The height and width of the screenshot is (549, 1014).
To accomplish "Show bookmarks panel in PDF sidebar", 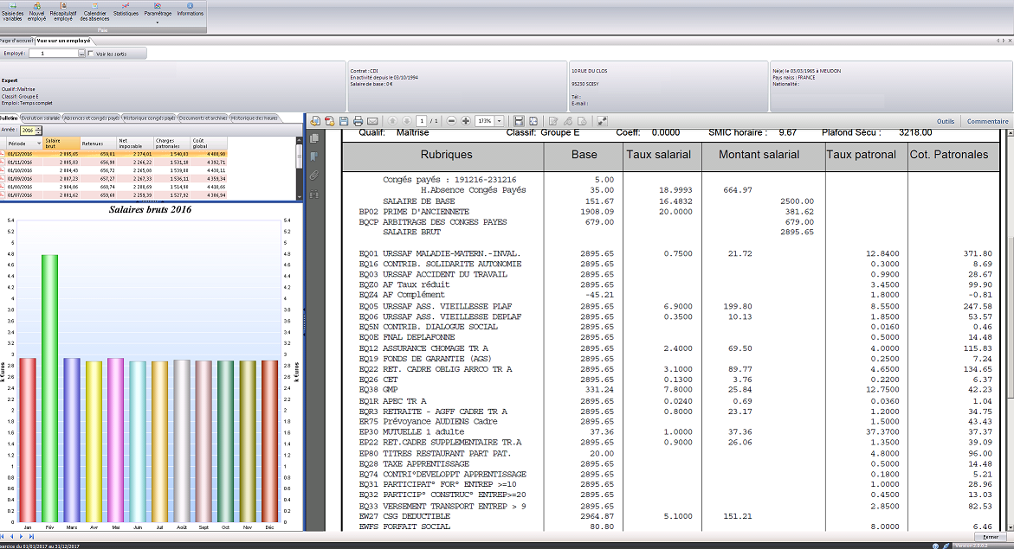I will tap(314, 156).
